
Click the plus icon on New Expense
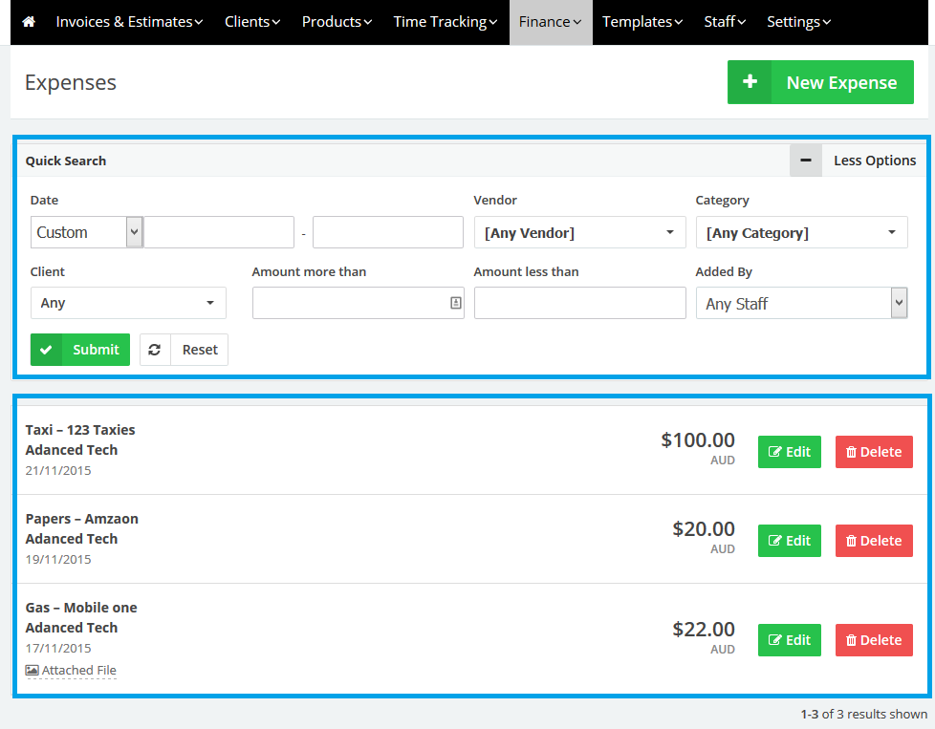point(750,83)
